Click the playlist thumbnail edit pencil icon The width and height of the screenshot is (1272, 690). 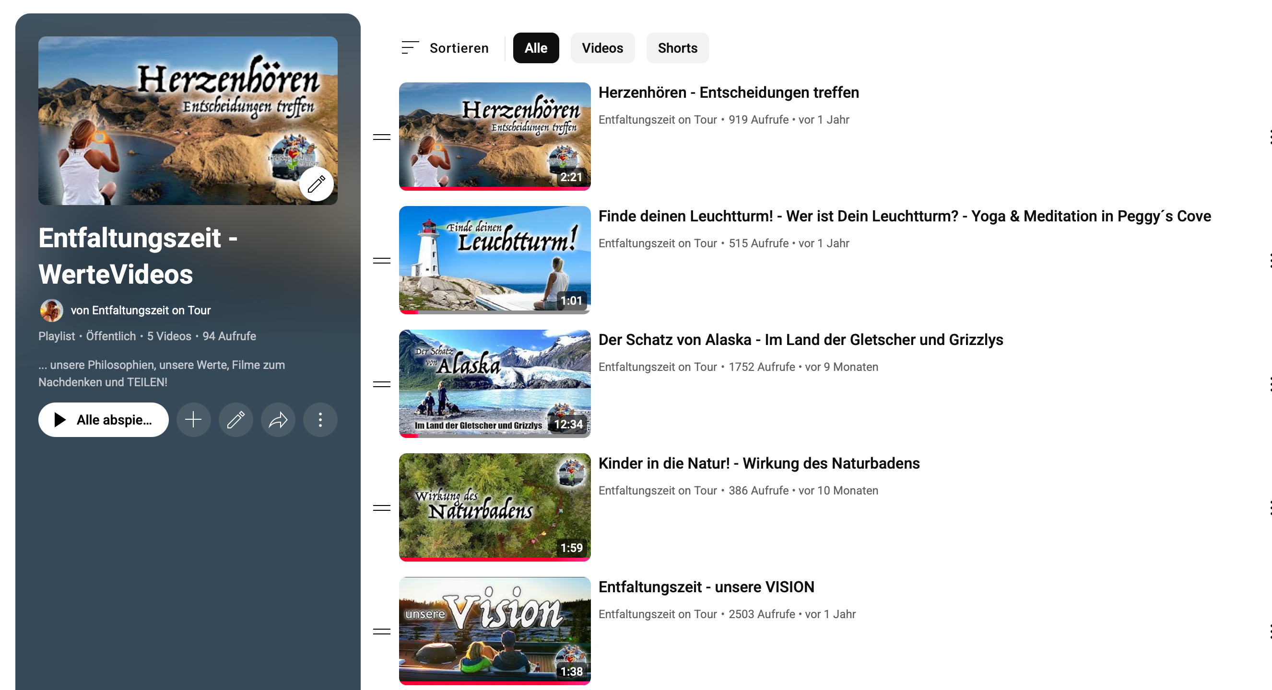pos(316,184)
